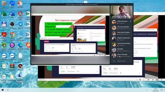This screenshot has width=165, height=92.
Task: Select participant Ольга Попова in the list
Action: pos(122,55)
